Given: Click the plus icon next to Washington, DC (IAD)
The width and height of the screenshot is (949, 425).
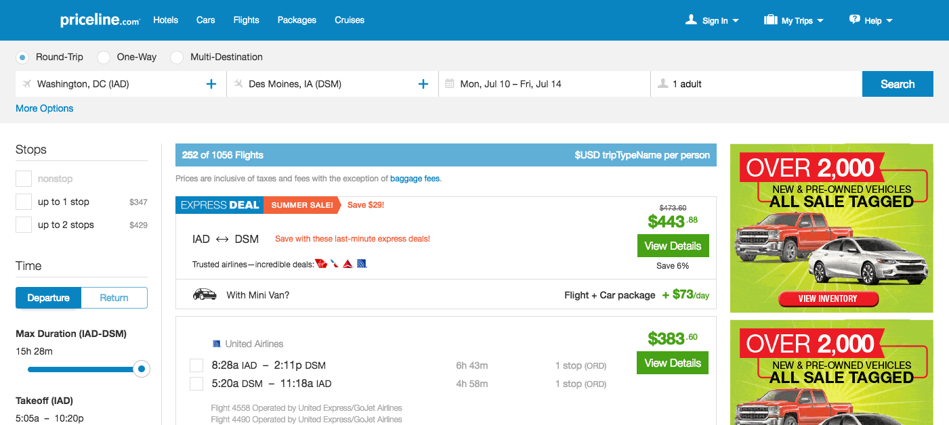Looking at the screenshot, I should point(211,84).
